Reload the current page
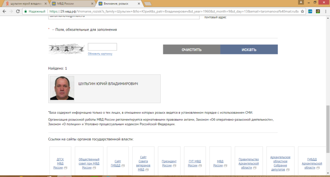This screenshot has width=330, height=177. pos(18,11)
